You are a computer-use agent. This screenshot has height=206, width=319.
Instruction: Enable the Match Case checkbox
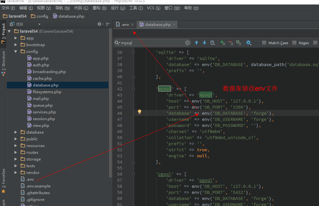point(264,43)
